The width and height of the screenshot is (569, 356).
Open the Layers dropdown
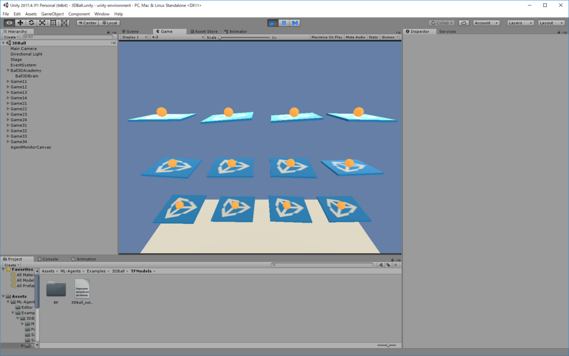(x=520, y=23)
